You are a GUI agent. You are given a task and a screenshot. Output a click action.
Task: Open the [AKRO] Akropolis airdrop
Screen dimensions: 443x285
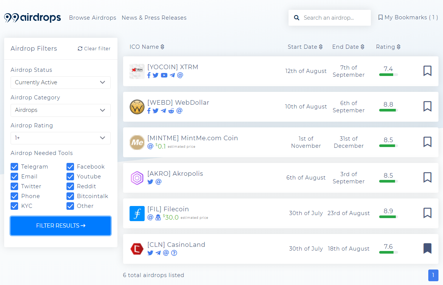coord(175,173)
